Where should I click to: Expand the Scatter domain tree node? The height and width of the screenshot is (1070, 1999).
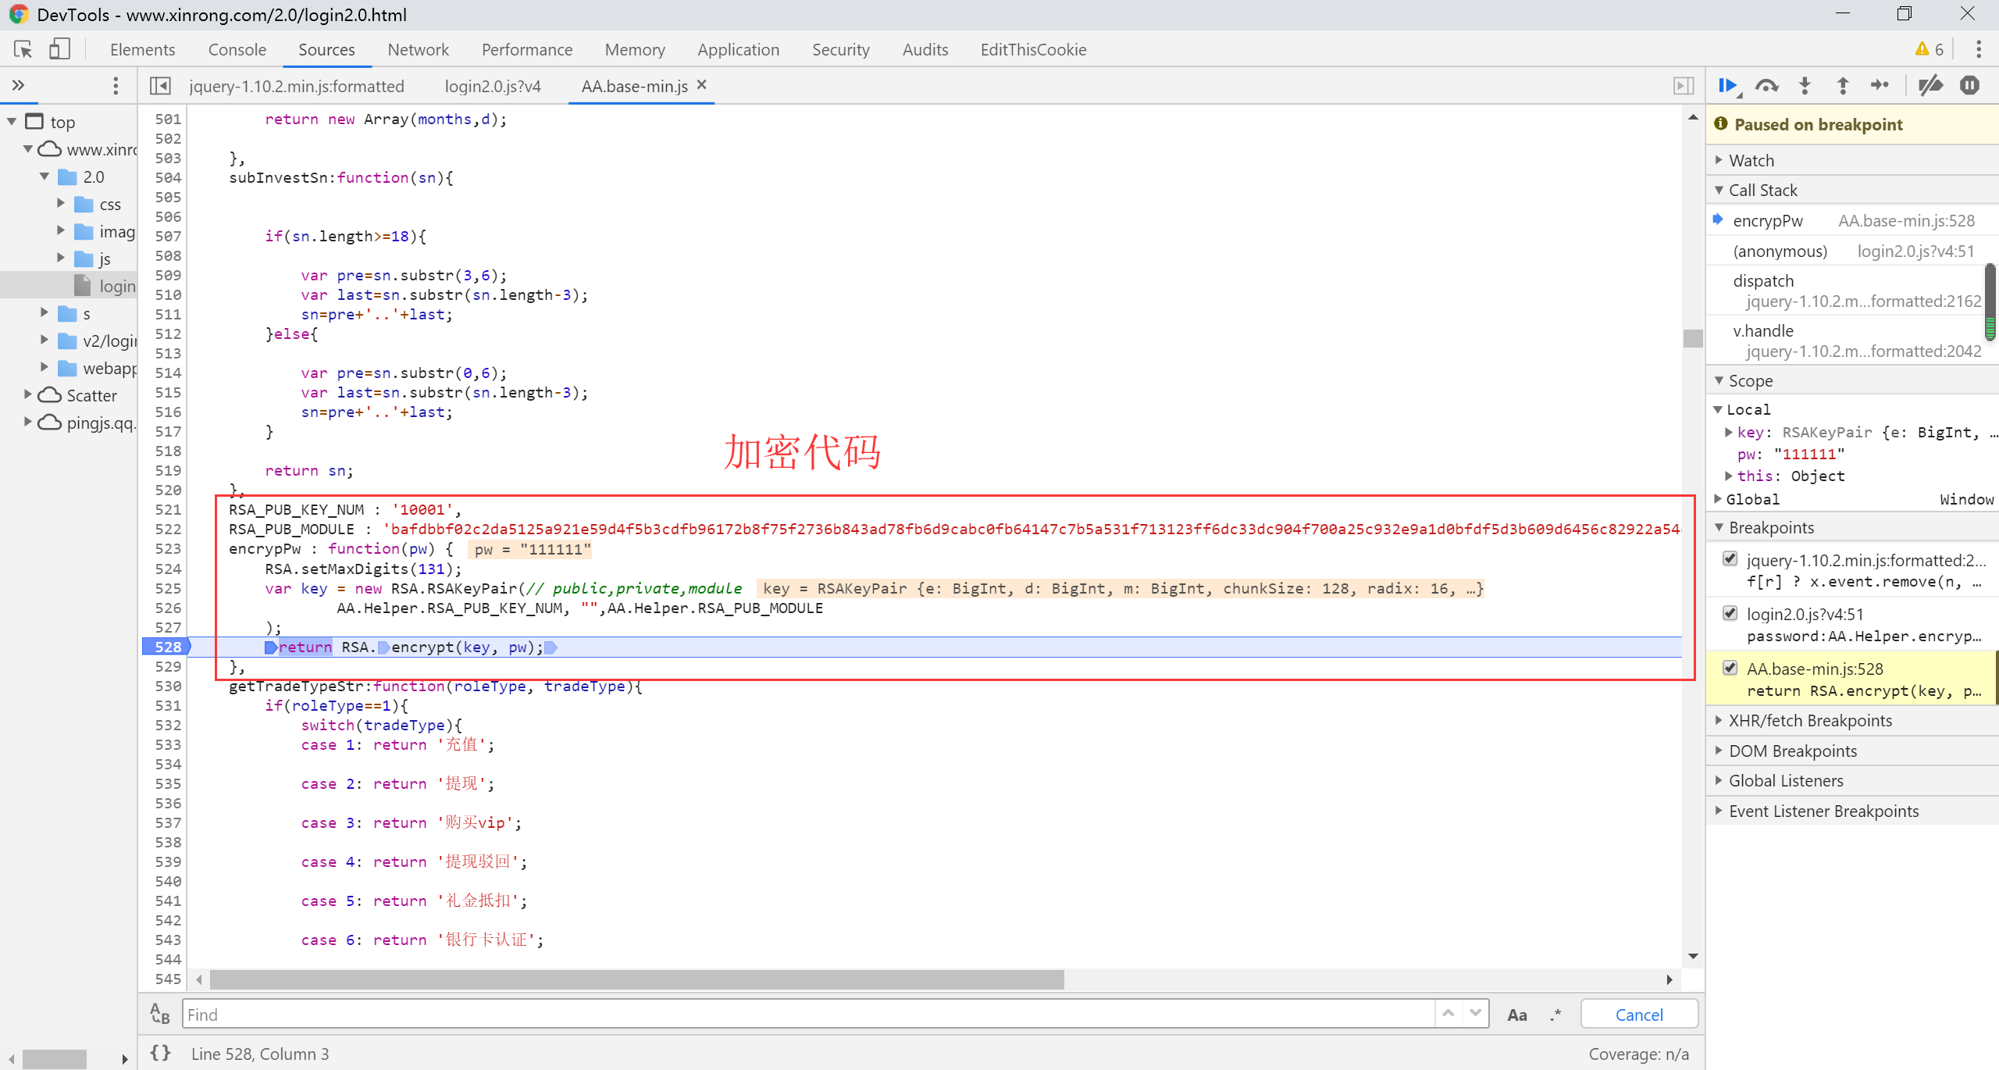28,394
